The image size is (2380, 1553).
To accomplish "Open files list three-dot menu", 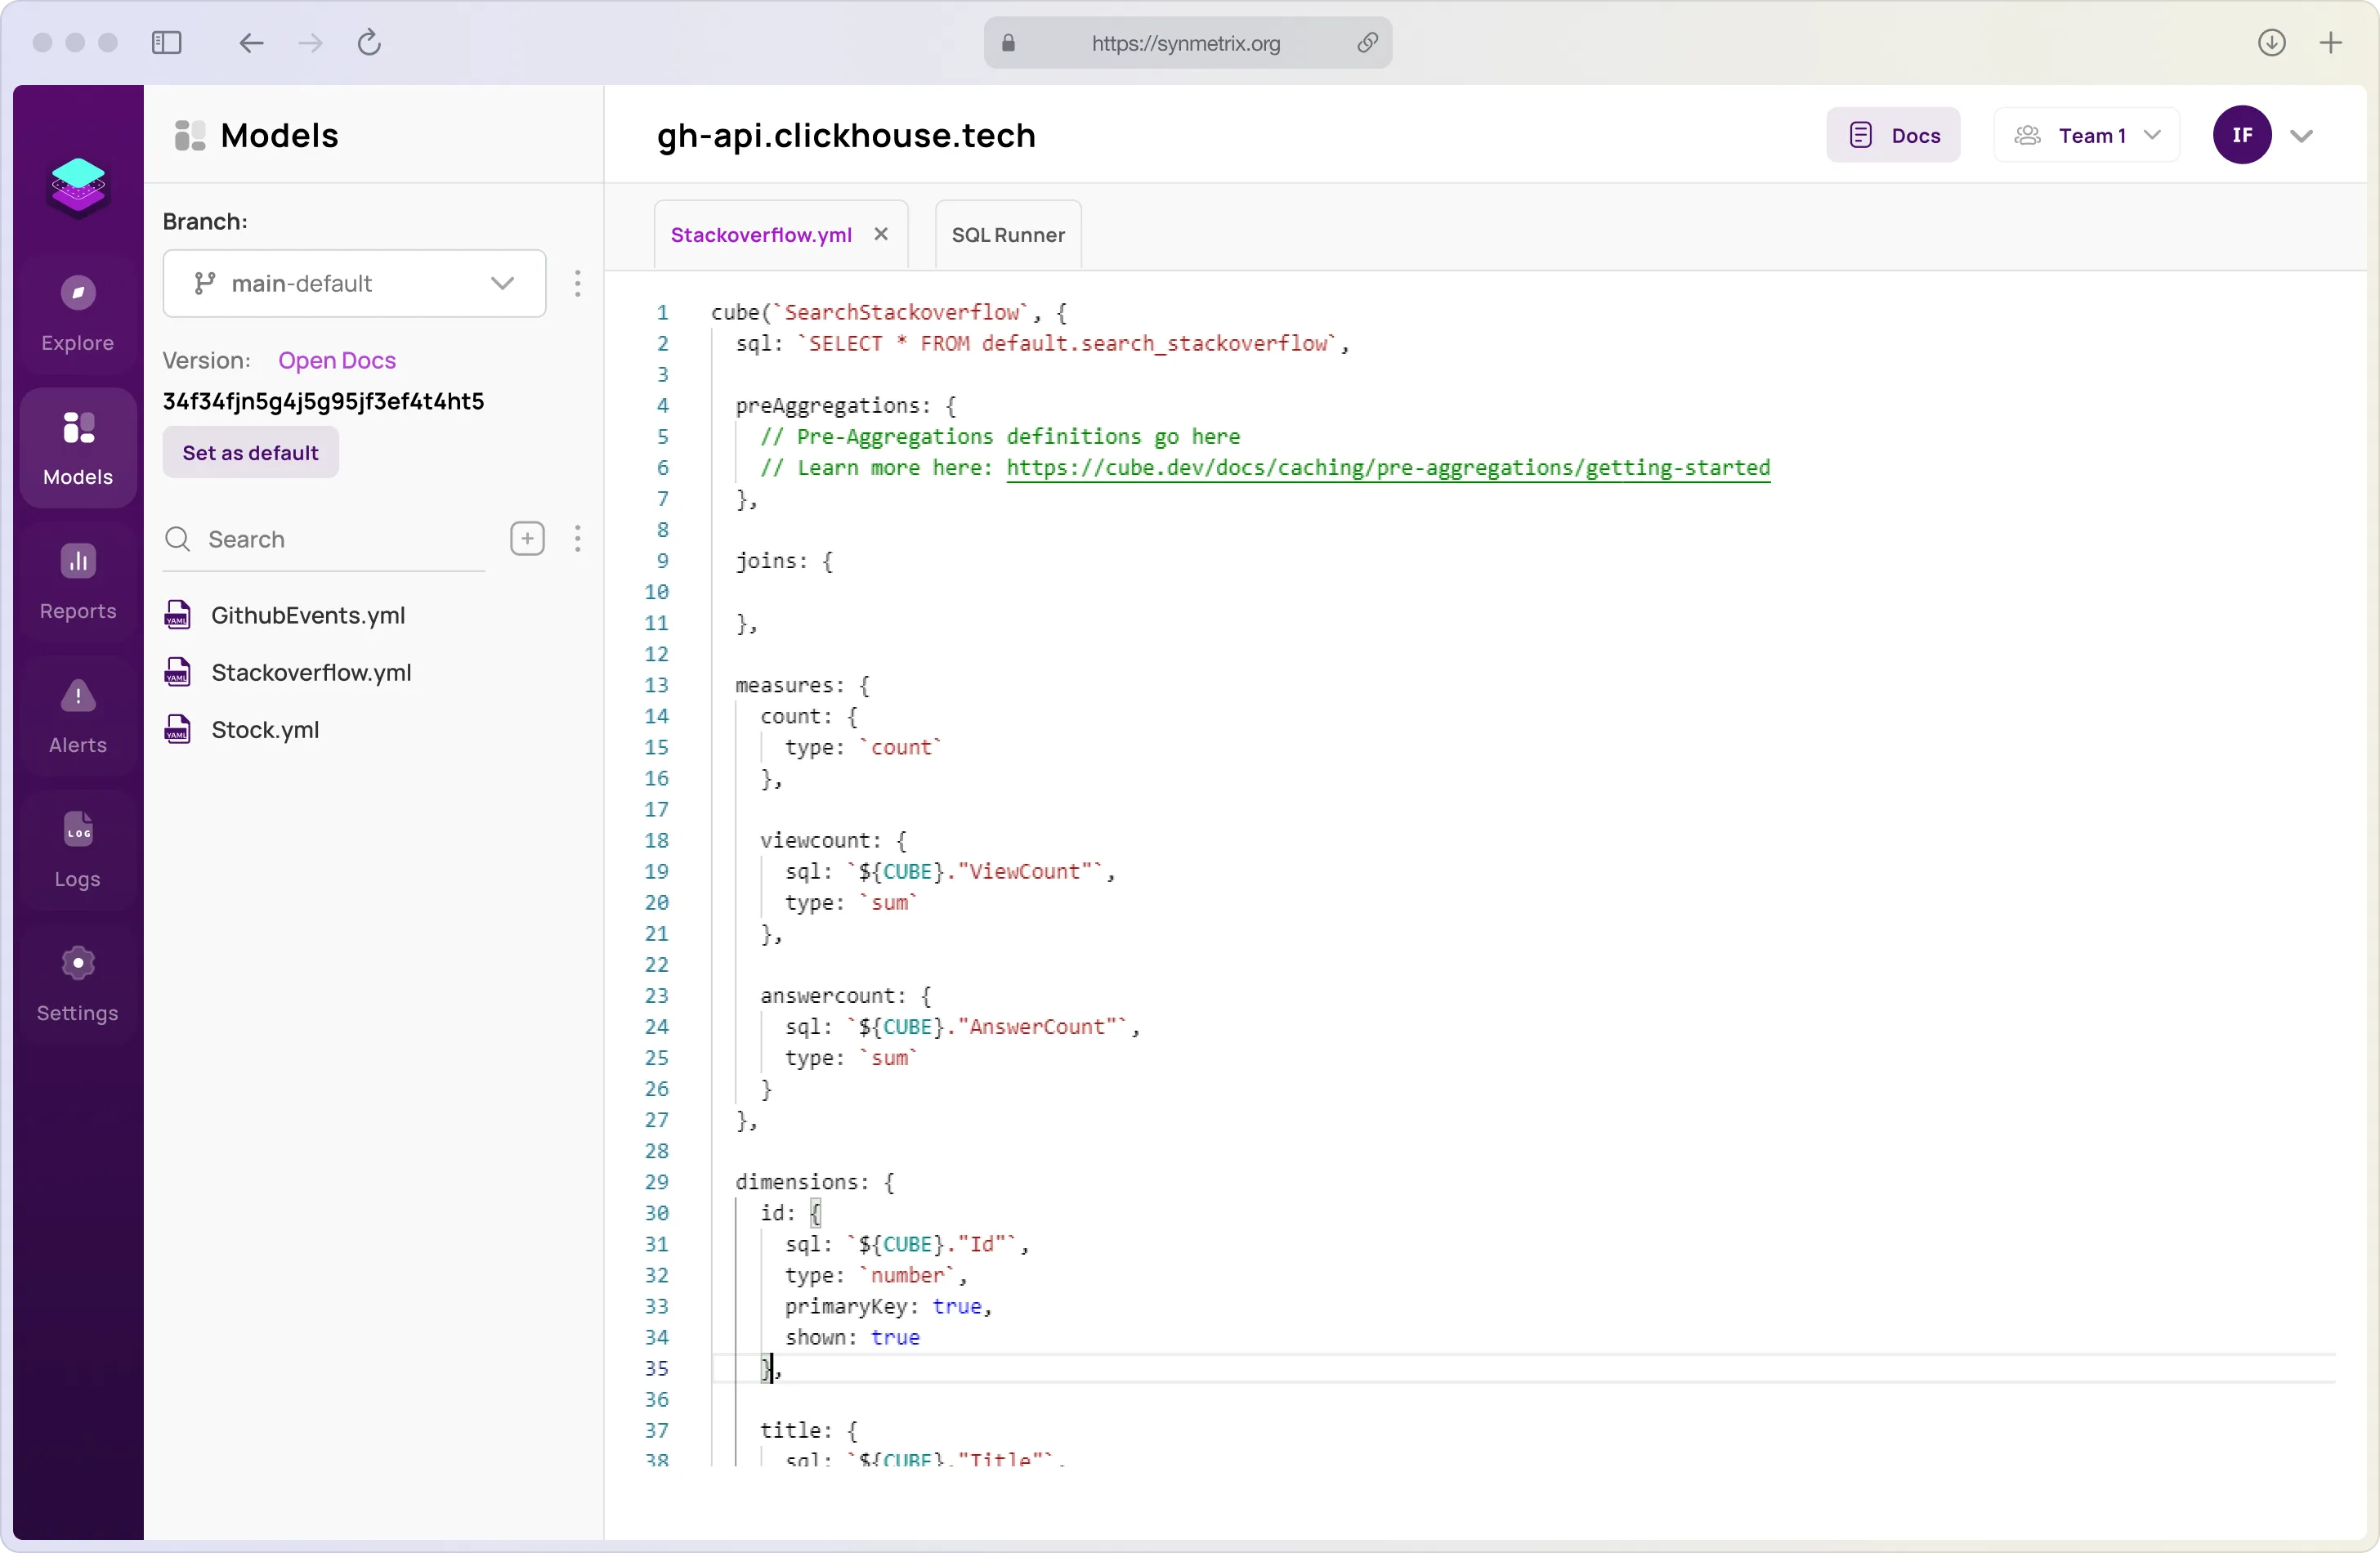I will pos(578,539).
